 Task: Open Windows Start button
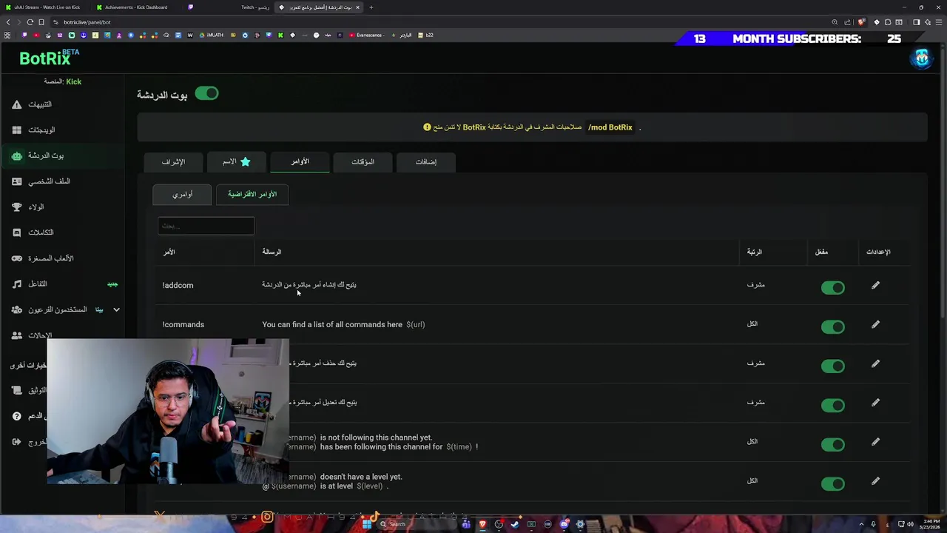(366, 524)
